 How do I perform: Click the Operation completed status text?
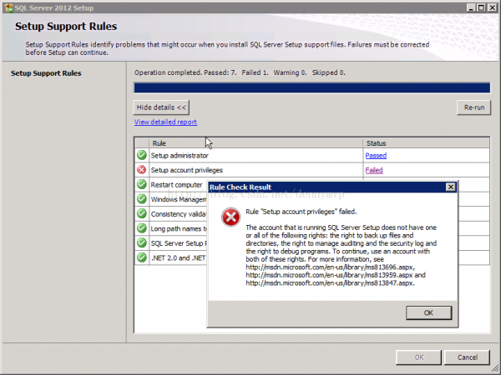pos(240,72)
